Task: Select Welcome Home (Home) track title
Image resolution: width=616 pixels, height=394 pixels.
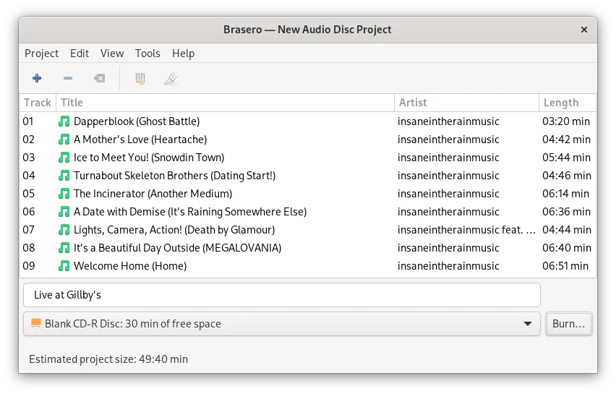Action: pyautogui.click(x=130, y=266)
